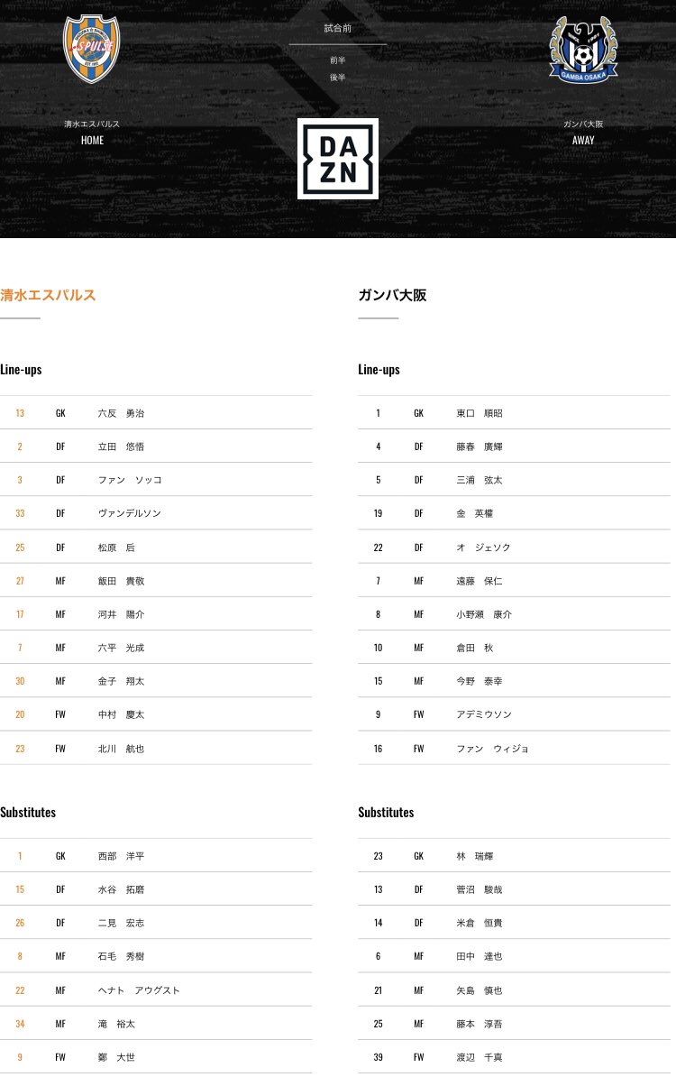Screen dimensions: 676x1077
Task: Click substitute 滝 裕太
Action: coord(116,1024)
